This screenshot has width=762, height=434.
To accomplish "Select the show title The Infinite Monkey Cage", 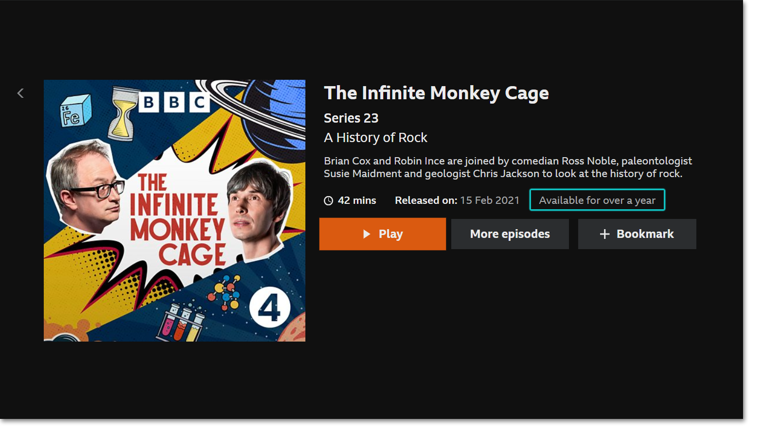I will pos(436,93).
